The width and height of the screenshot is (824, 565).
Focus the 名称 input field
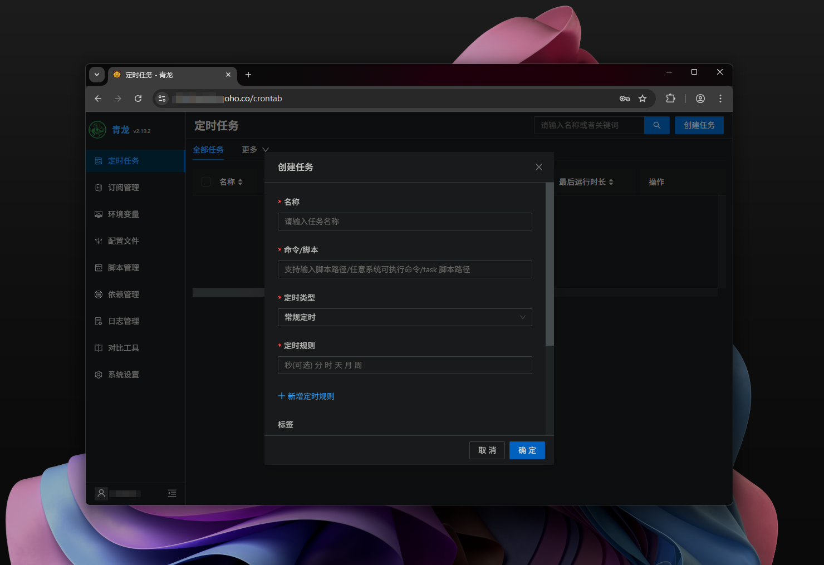coord(405,222)
